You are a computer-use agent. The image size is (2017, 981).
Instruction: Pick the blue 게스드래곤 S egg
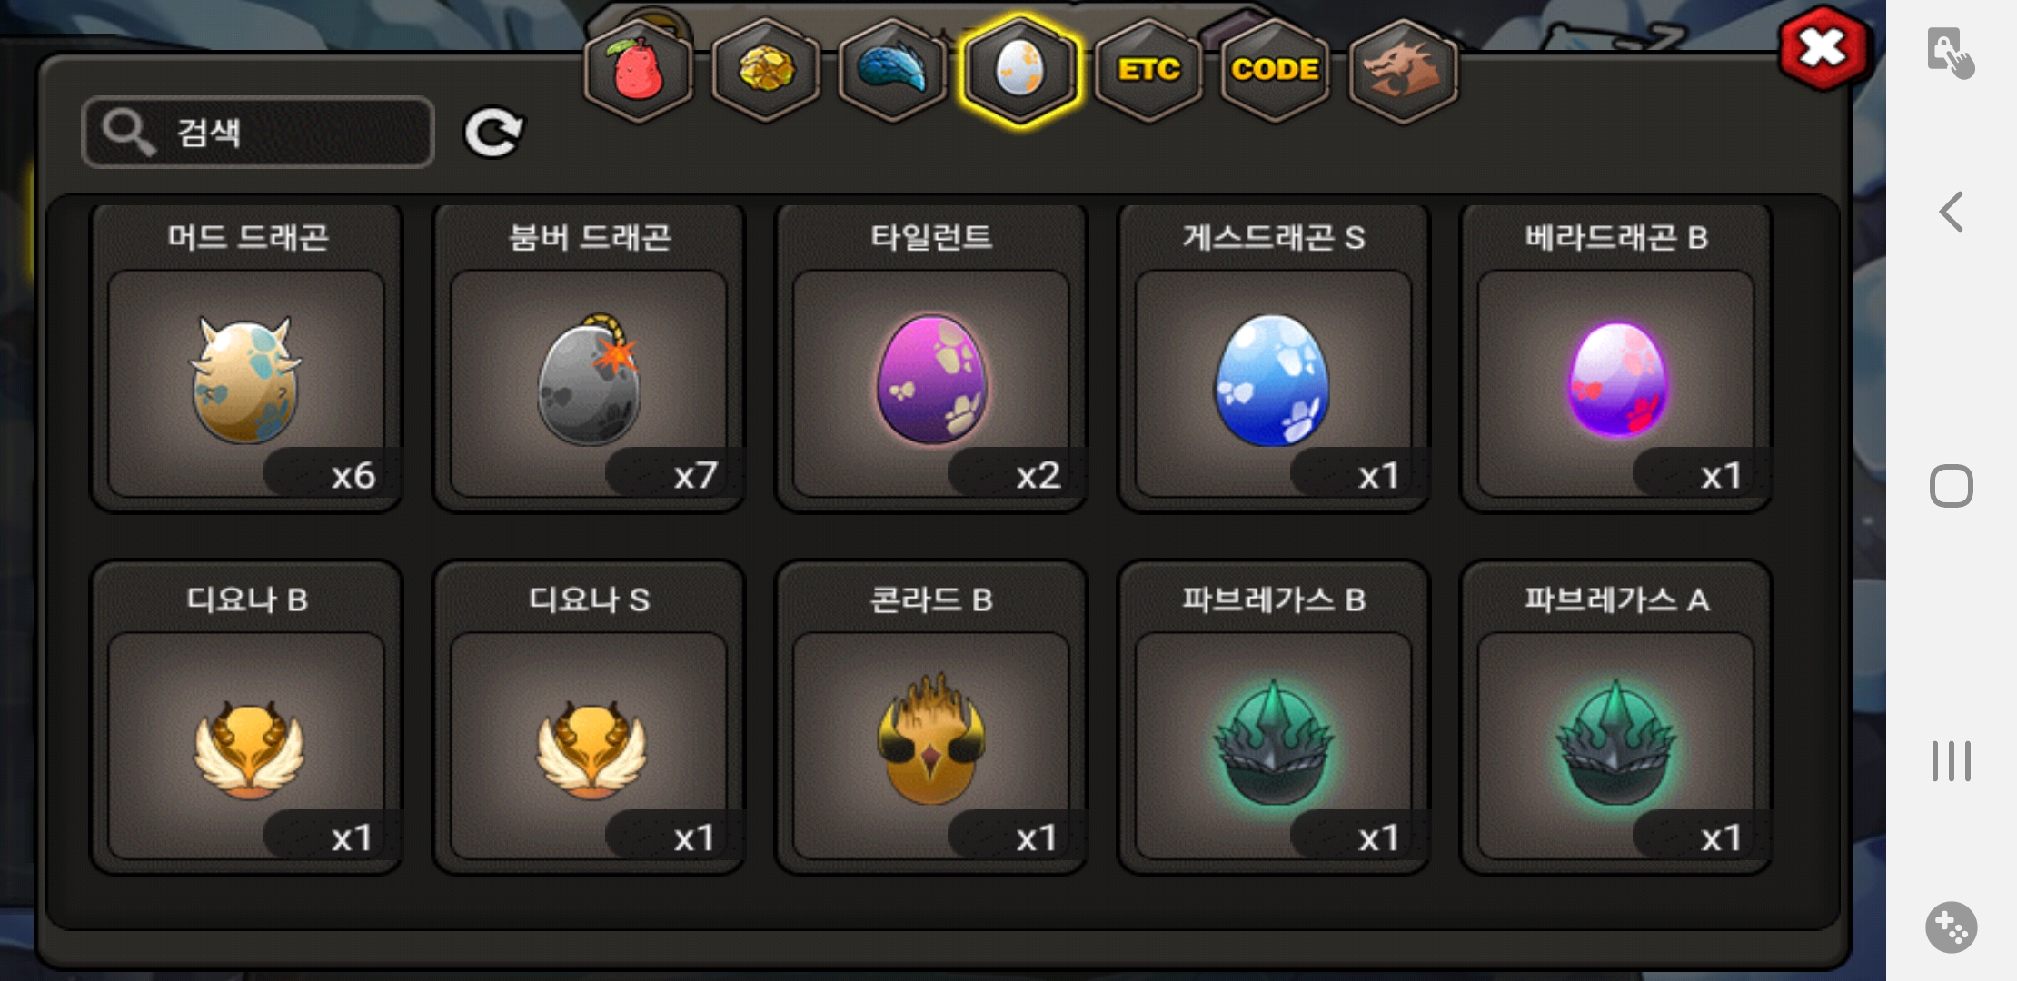1274,357
